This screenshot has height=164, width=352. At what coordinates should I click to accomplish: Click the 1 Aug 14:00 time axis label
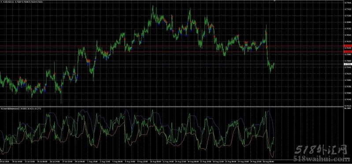[93, 161]
